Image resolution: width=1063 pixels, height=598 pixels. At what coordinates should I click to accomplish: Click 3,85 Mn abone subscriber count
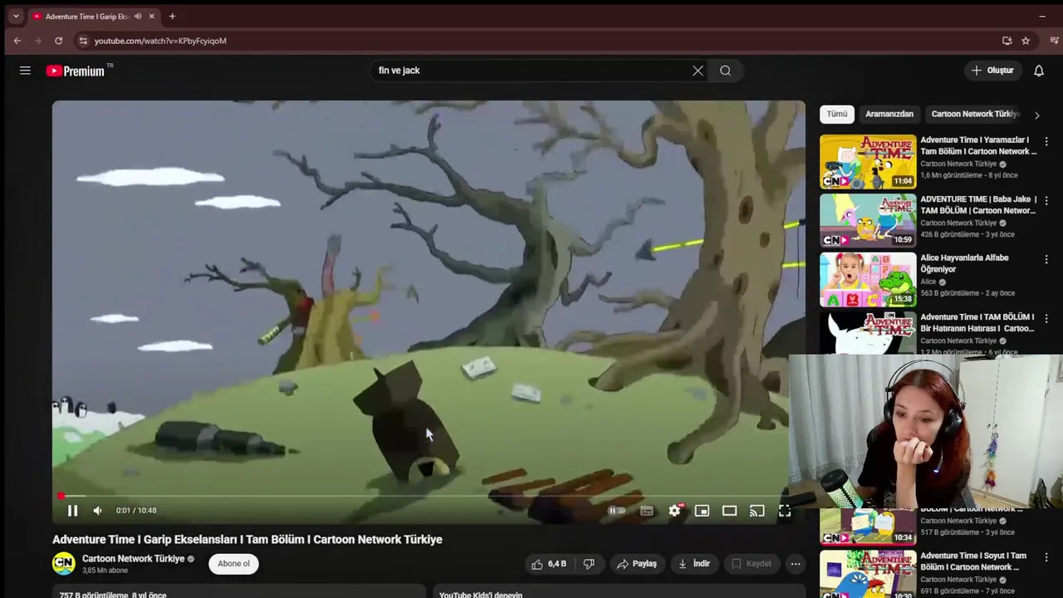tap(105, 571)
